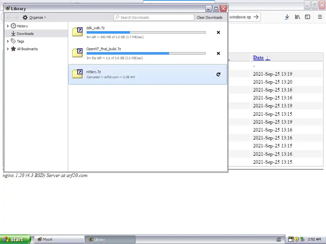This screenshot has height=244, width=326.
Task: Open the browser hamburger menu
Action: (x=320, y=17)
